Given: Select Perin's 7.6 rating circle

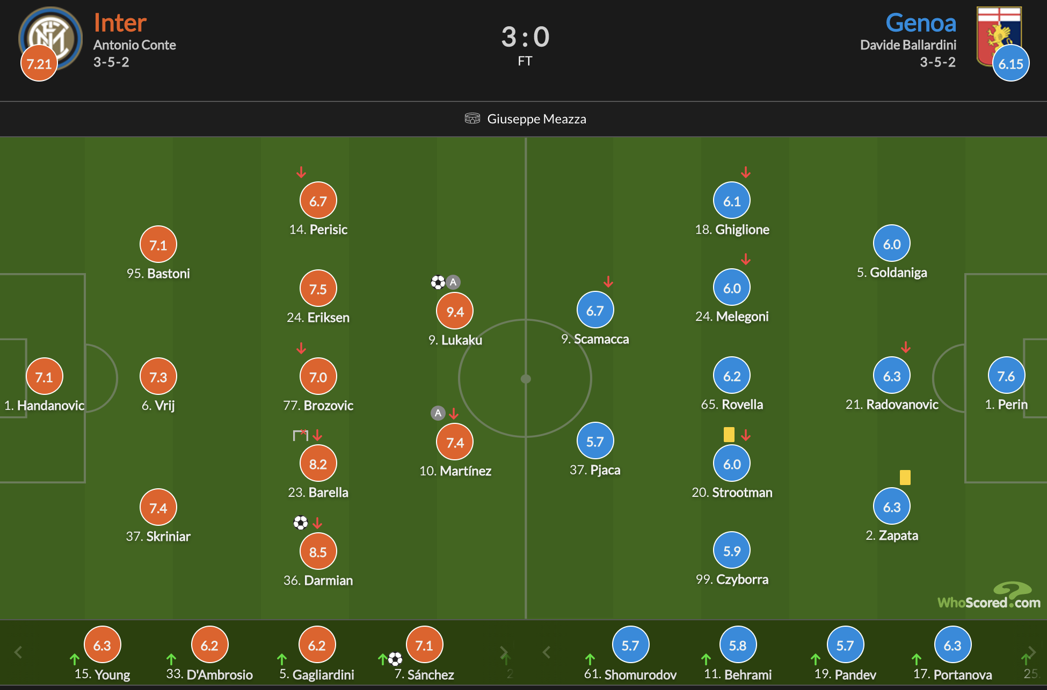Looking at the screenshot, I should [x=1006, y=376].
